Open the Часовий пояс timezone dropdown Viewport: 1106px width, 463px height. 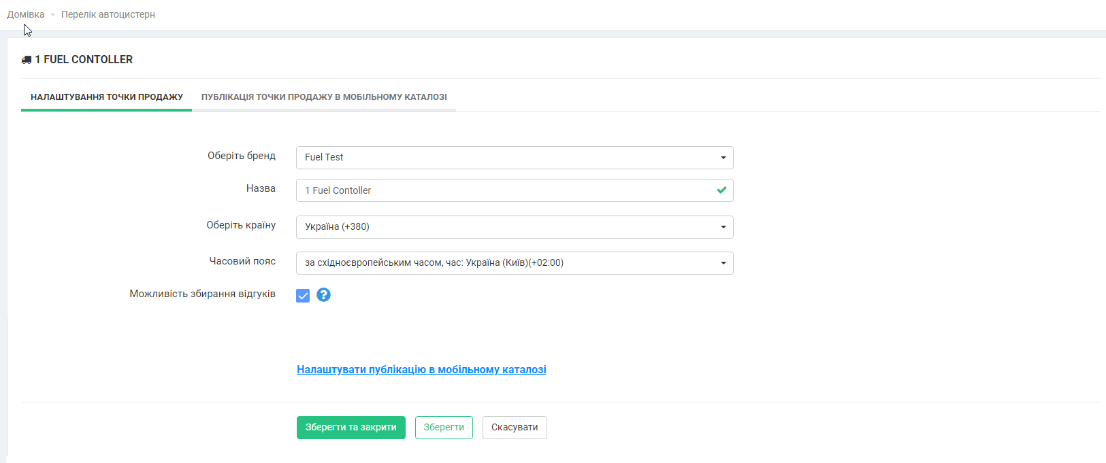[514, 263]
